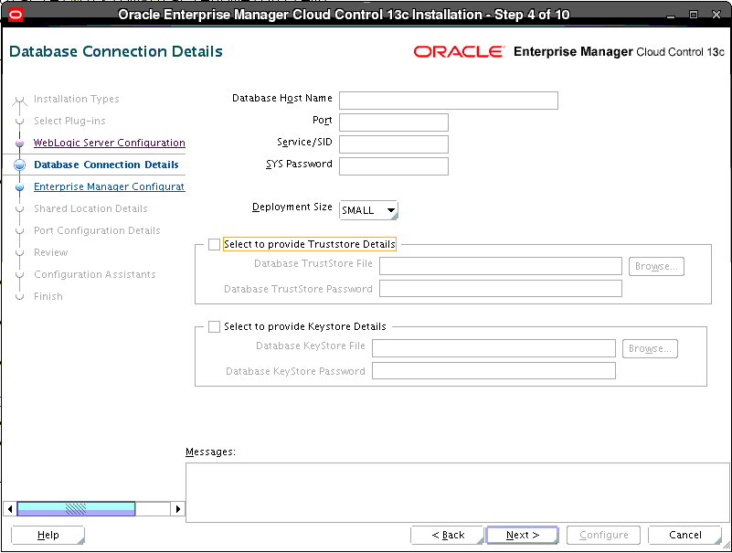Click the Port Configuration Details step label
732x553 pixels.
(x=97, y=230)
